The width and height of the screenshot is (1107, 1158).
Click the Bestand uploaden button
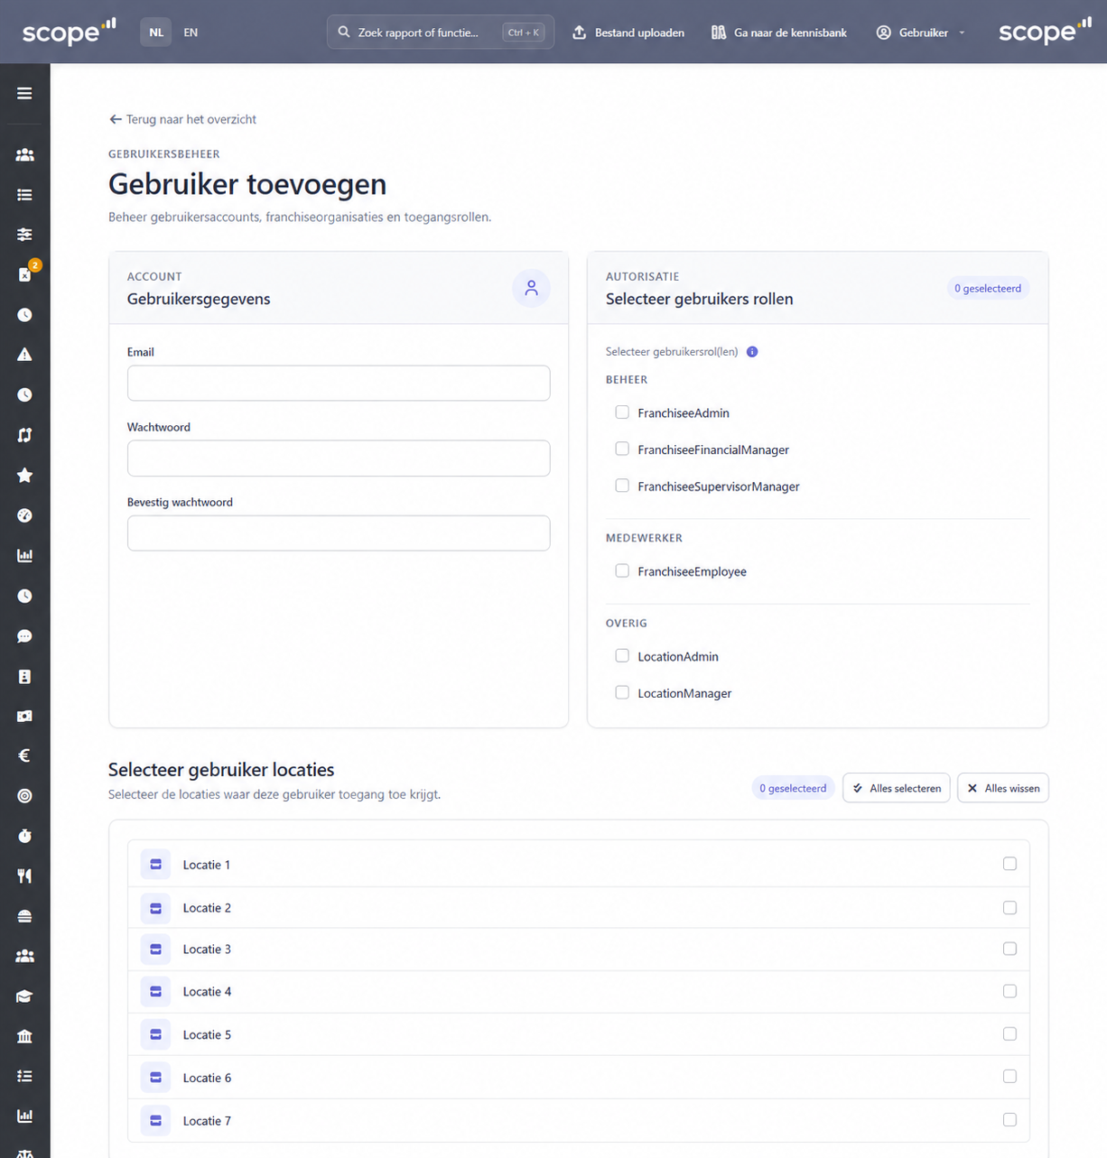coord(628,32)
